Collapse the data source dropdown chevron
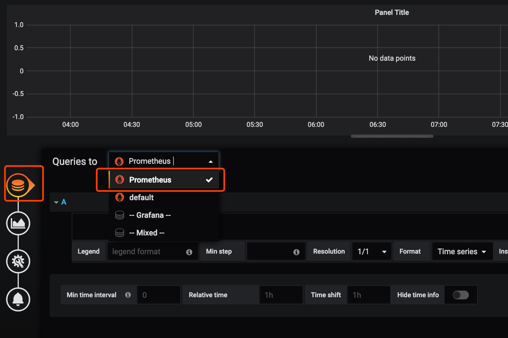The width and height of the screenshot is (508, 338). tap(211, 162)
